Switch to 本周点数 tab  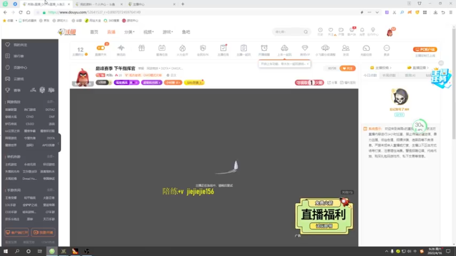pyautogui.click(x=389, y=76)
